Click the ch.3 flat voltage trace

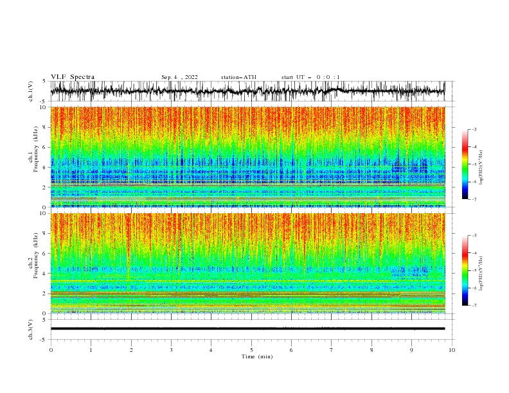(247, 329)
